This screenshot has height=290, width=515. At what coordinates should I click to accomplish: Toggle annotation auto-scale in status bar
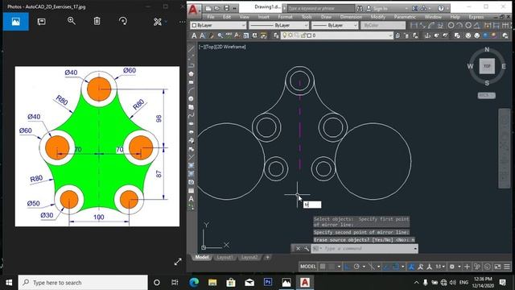point(420,267)
